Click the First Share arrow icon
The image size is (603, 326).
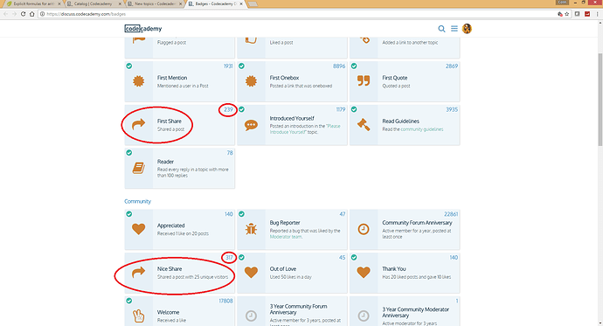tap(138, 124)
